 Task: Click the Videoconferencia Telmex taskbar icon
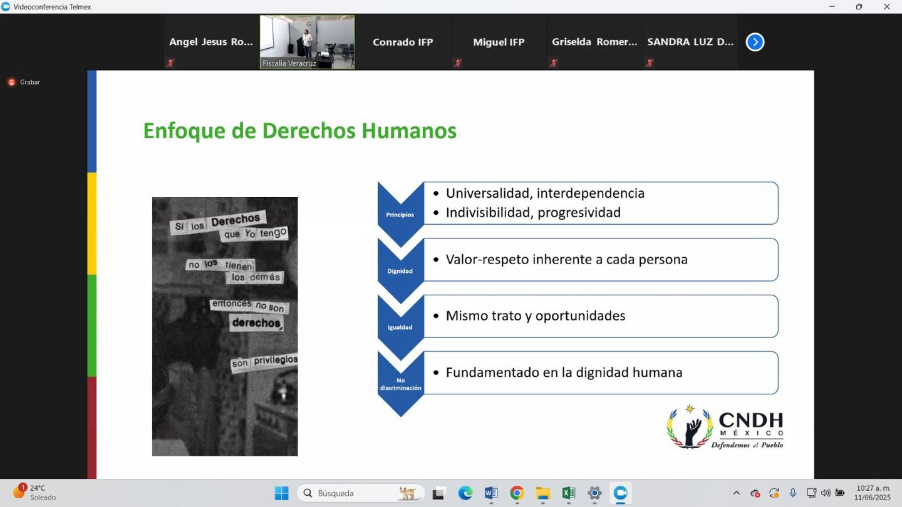[620, 493]
